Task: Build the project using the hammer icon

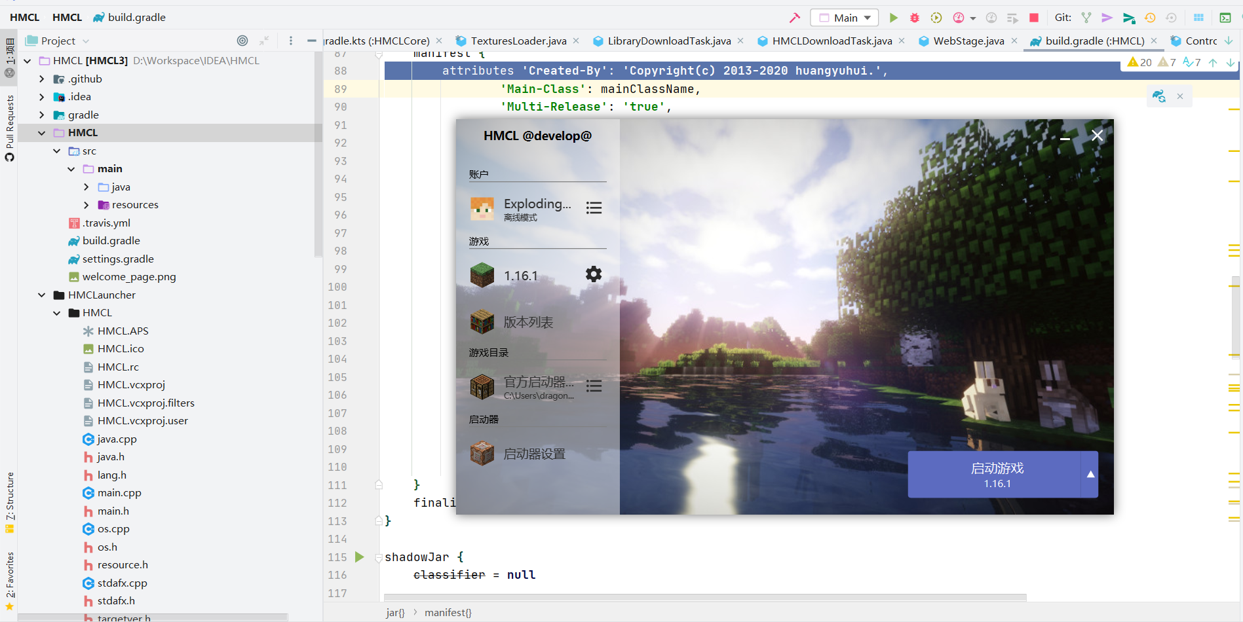Action: tap(794, 18)
